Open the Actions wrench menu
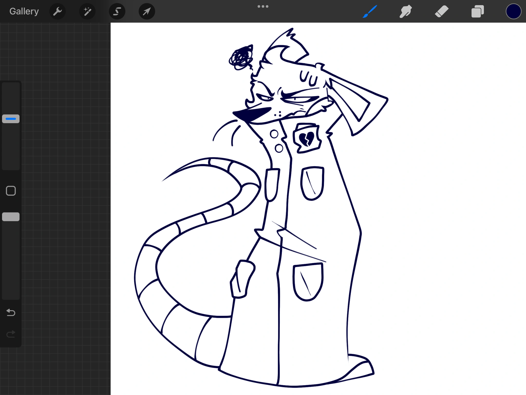The image size is (526, 395). [57, 11]
